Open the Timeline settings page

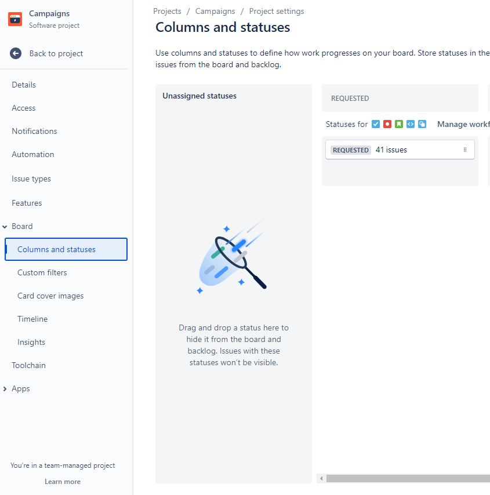tap(32, 319)
